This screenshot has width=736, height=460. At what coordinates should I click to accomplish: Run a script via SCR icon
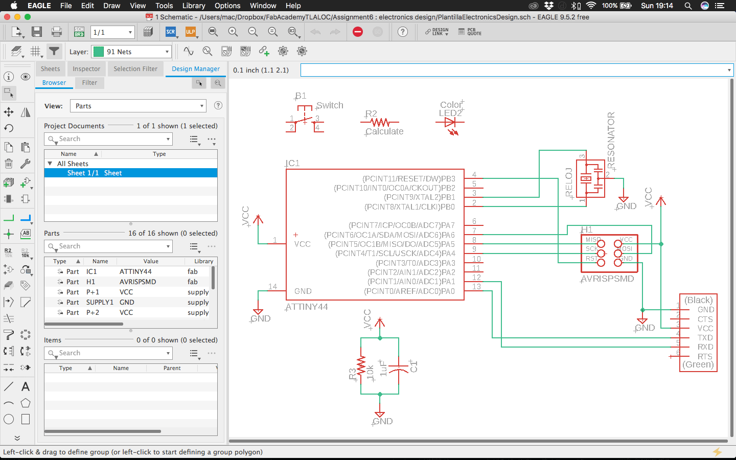pos(171,32)
